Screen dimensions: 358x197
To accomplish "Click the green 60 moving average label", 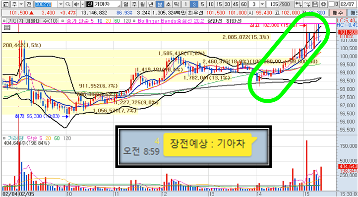I will pos(117,21).
